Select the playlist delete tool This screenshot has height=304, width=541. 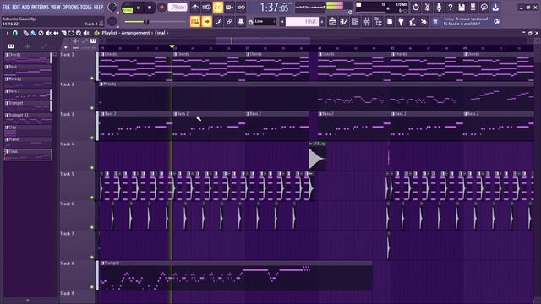(x=41, y=33)
